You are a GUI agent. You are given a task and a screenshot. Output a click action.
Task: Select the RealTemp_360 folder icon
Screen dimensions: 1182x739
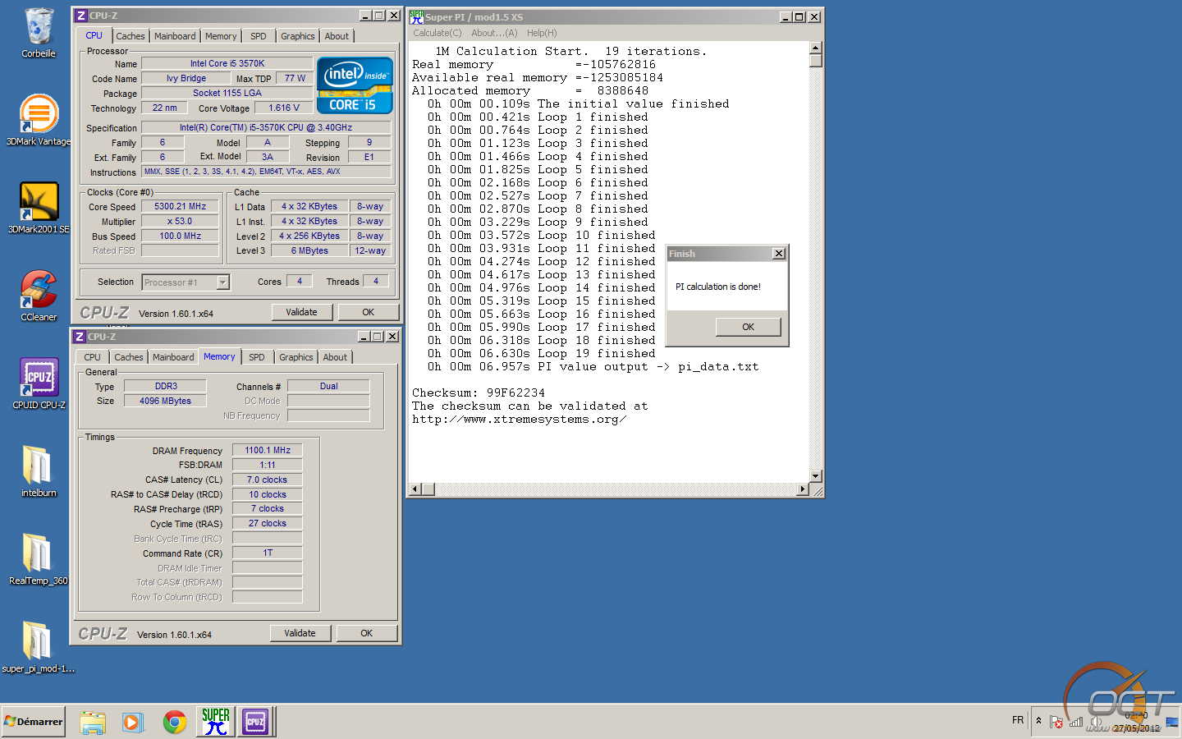point(39,559)
